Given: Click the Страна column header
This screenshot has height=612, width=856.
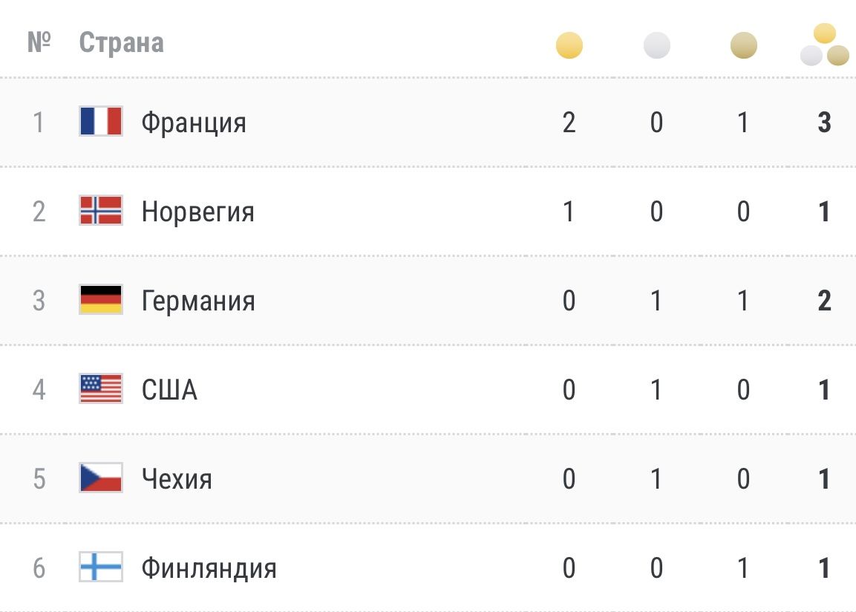Looking at the screenshot, I should (121, 42).
